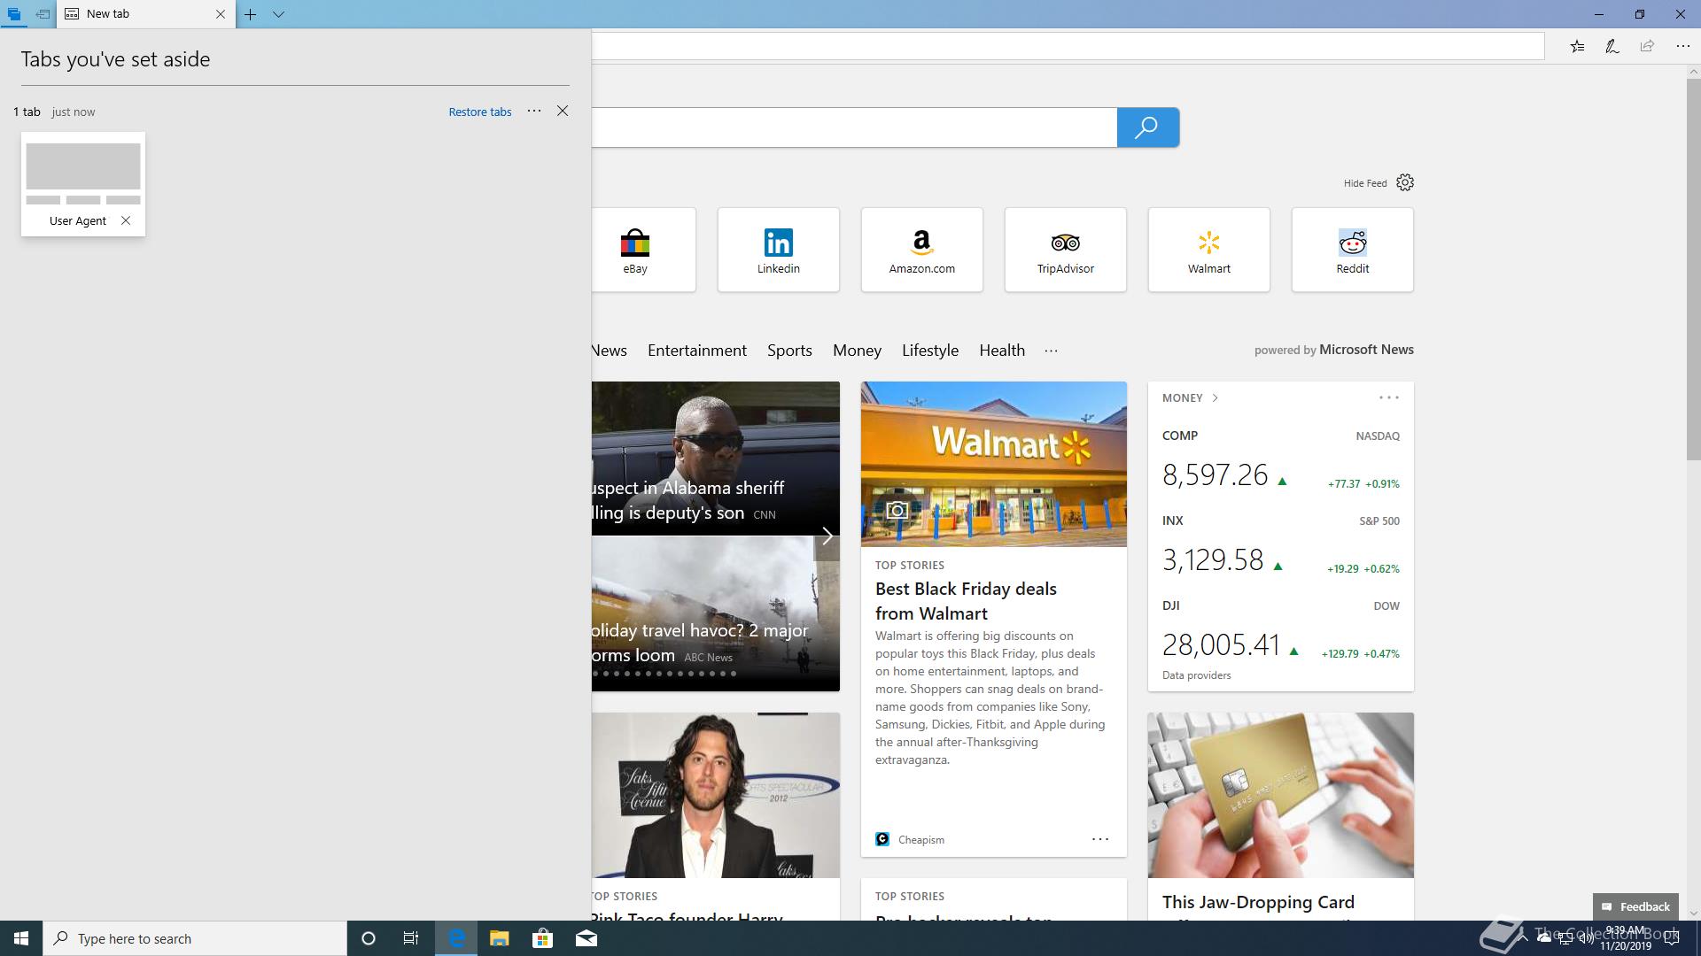The image size is (1701, 956).
Task: Open the Reddit top site tile
Action: 1353,250
